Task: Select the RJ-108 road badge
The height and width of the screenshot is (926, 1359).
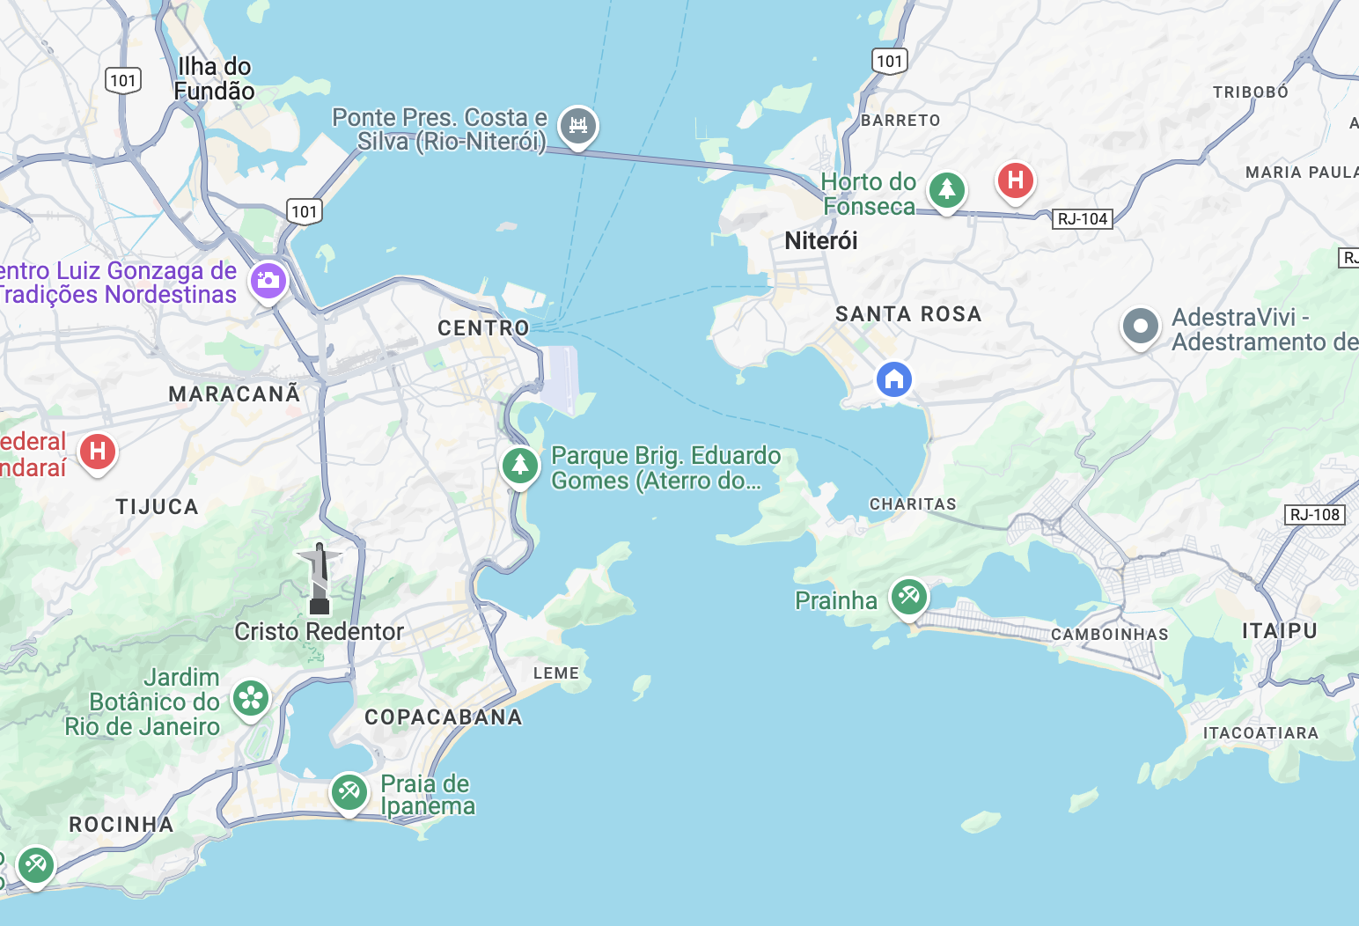Action: (x=1315, y=515)
